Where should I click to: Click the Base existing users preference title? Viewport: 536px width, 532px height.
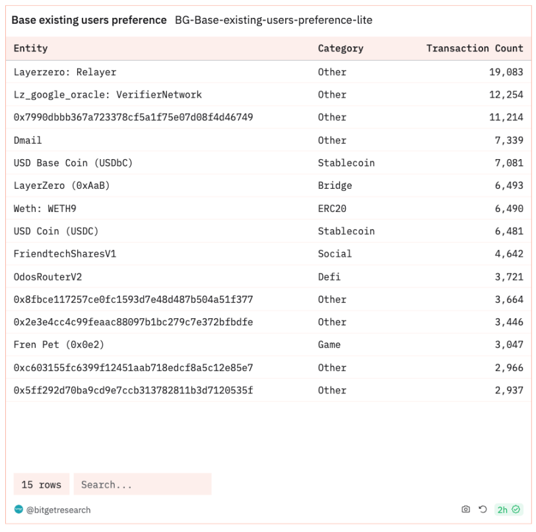pyautogui.click(x=89, y=20)
